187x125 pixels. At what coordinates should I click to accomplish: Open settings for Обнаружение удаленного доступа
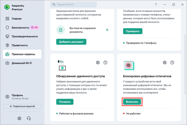[x=98, y=62]
